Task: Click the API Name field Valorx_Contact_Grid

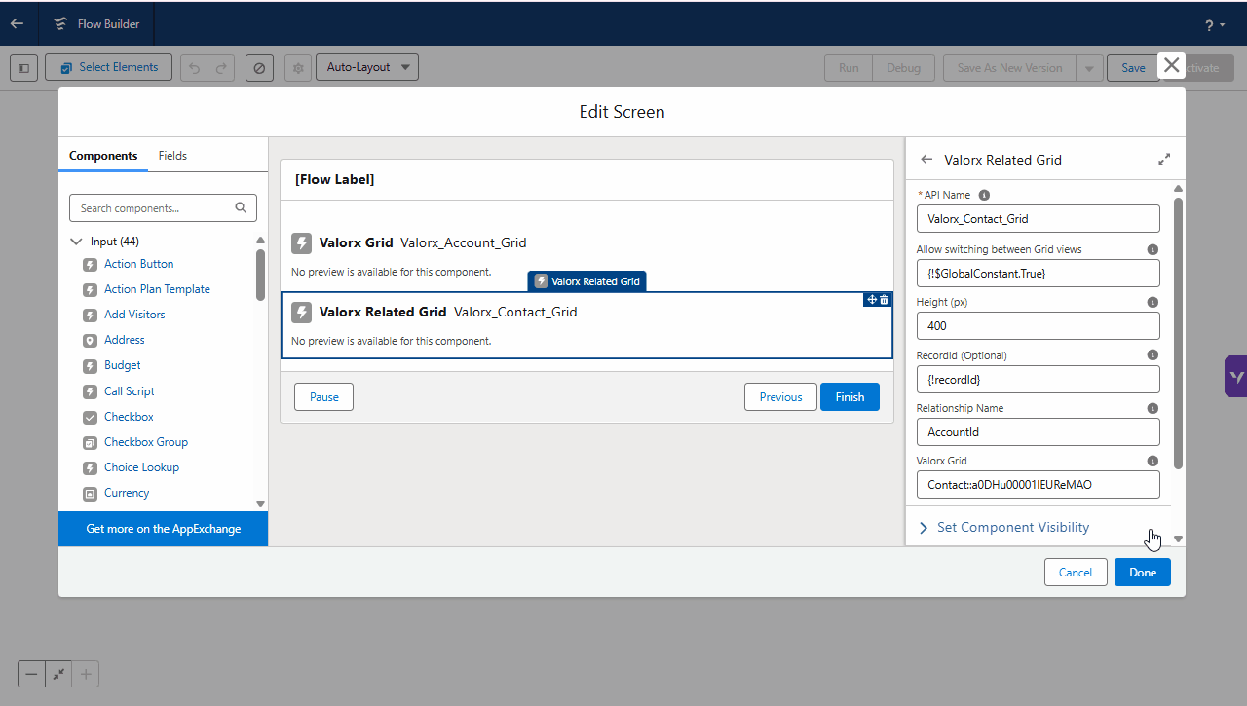Action: [1038, 219]
